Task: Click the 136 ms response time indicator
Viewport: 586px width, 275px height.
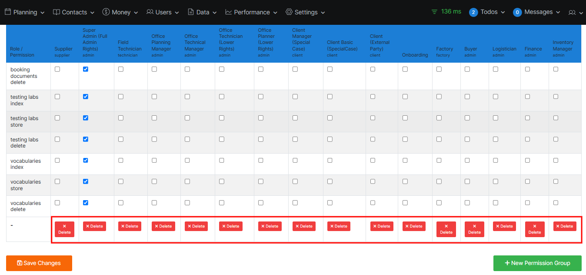Action: tap(446, 12)
